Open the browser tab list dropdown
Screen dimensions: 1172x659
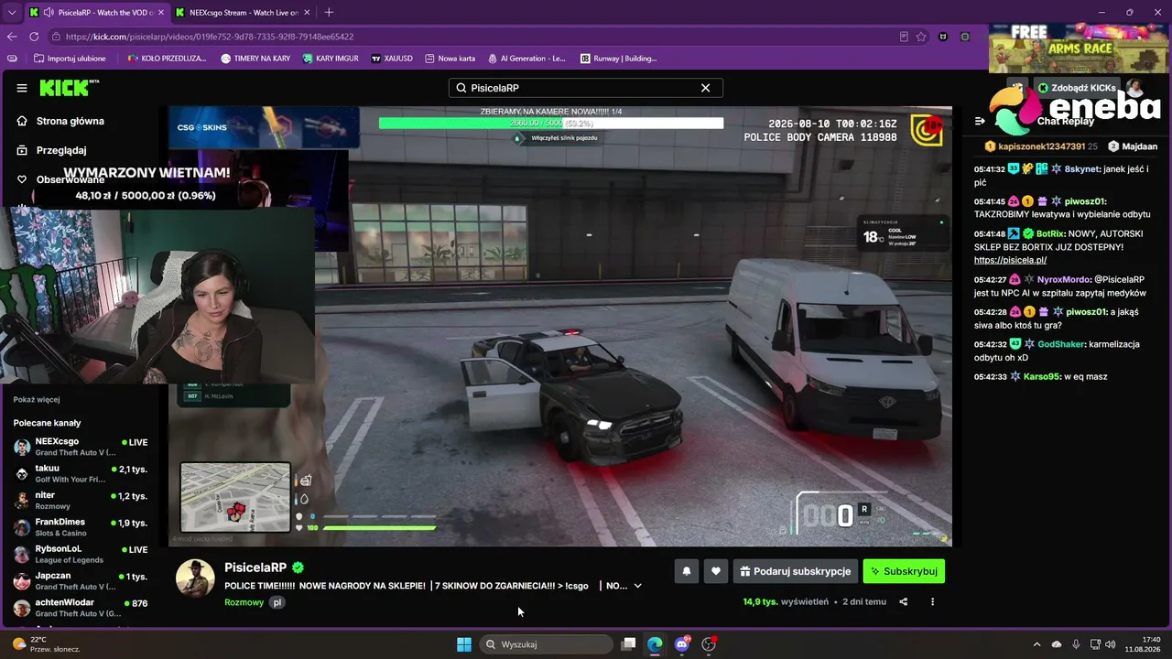pyautogui.click(x=10, y=13)
